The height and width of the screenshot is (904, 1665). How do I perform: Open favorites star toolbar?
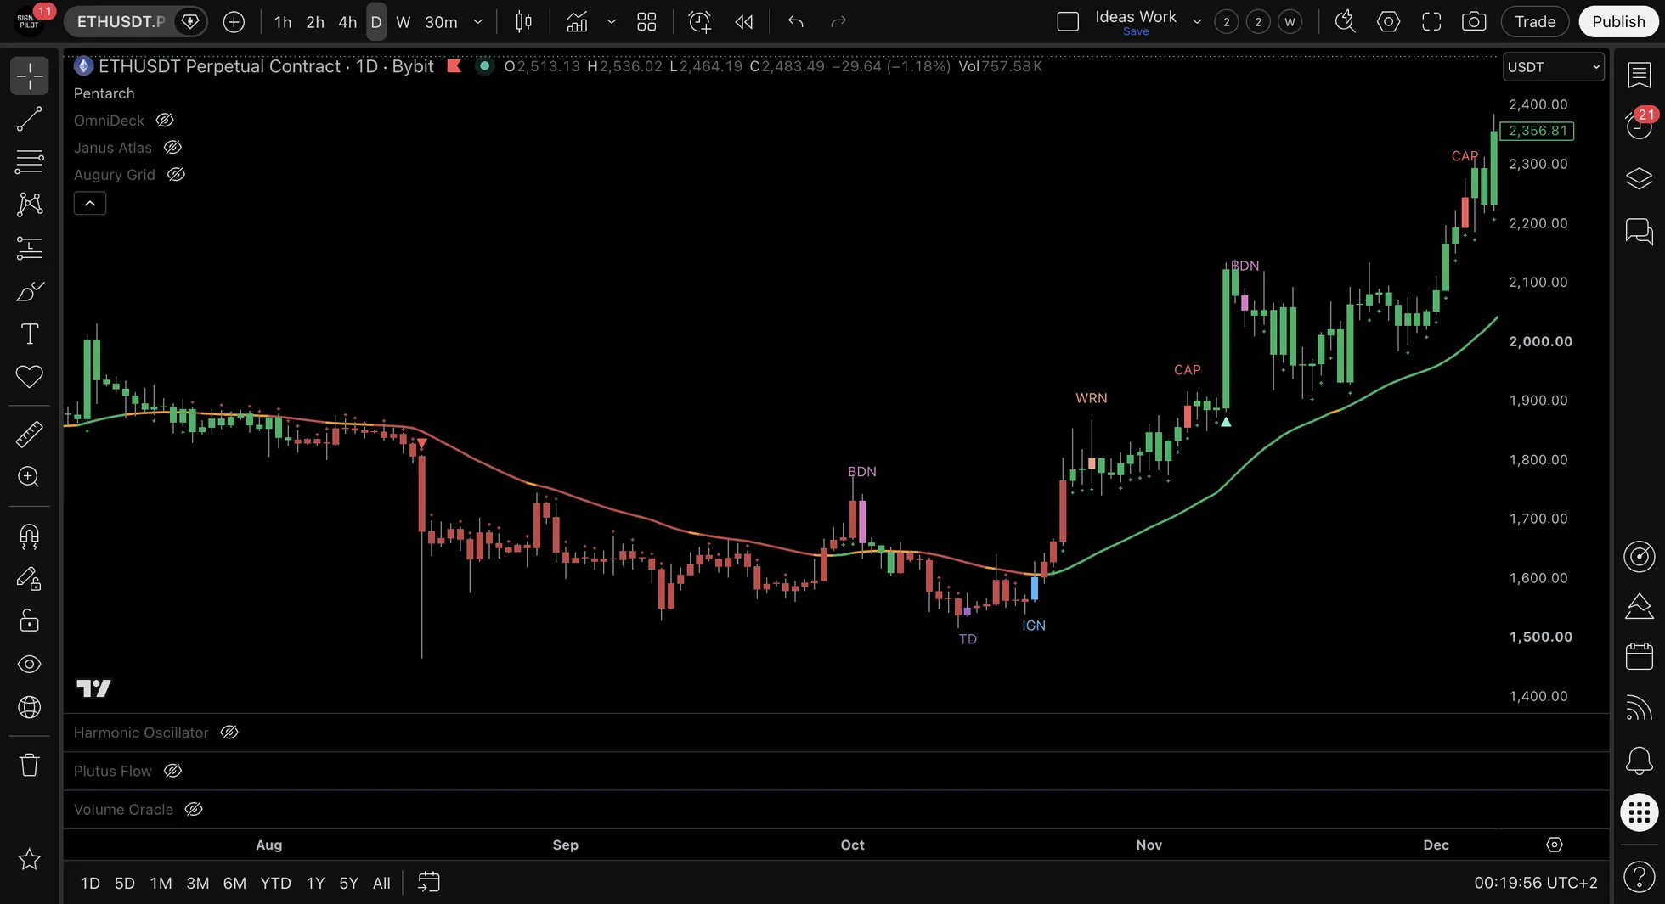click(29, 859)
